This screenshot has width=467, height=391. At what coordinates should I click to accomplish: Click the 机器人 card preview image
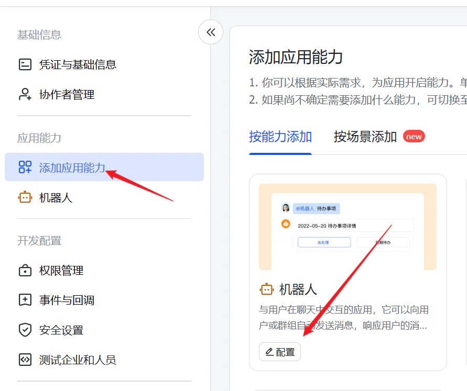[x=347, y=227]
